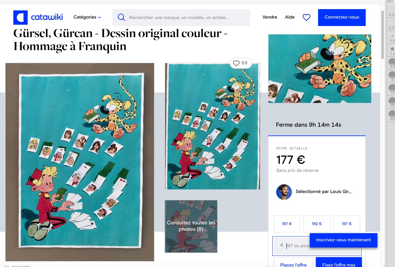Image resolution: width=395 pixels, height=267 pixels.
Task: Open the Vendre menu item
Action: pyautogui.click(x=270, y=17)
